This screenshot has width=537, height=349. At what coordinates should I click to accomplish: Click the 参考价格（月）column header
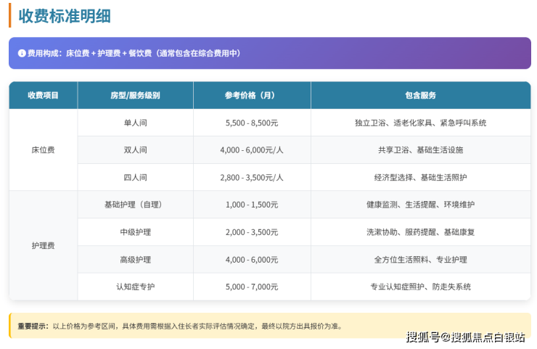(x=251, y=95)
